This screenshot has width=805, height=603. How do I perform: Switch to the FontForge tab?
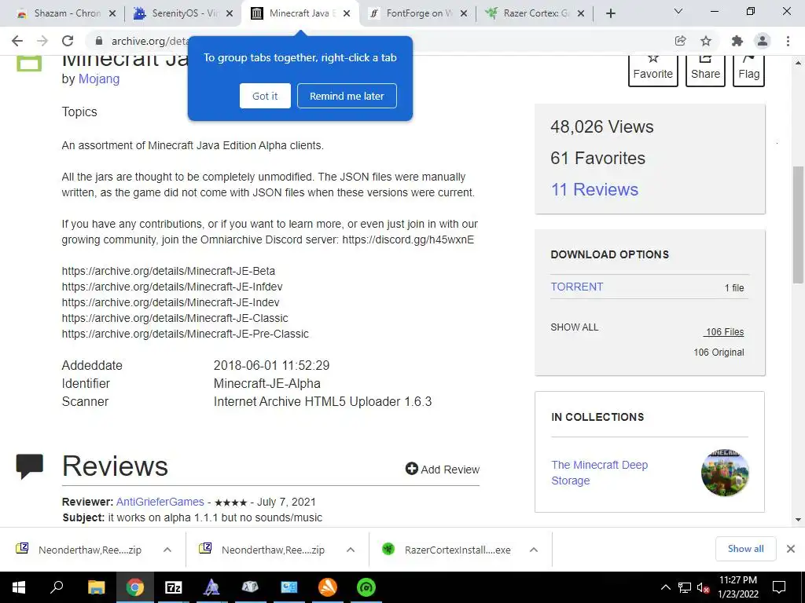tap(417, 13)
